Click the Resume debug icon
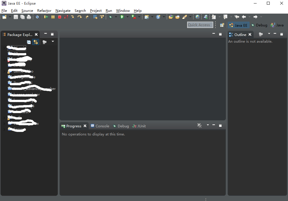Screen dimensions: 288x201 point(46,17)
